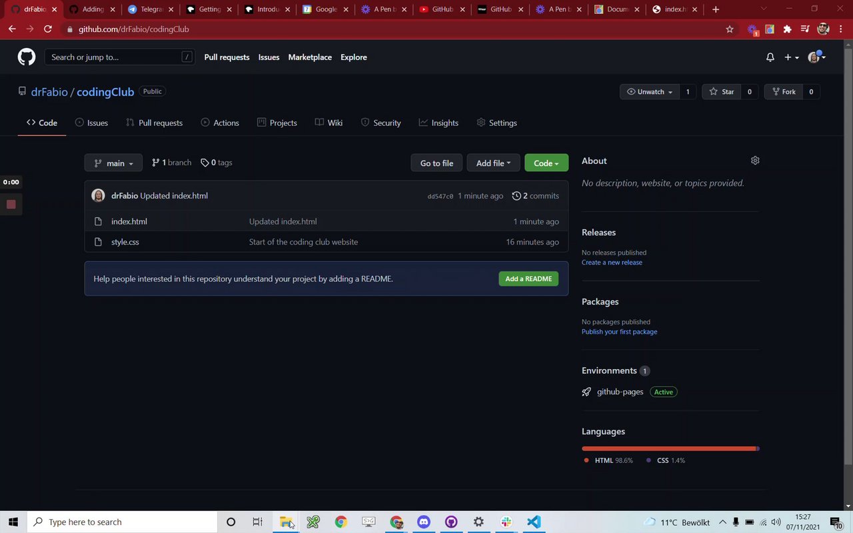Click the HTML 98.6% language entry
The height and width of the screenshot is (533, 853).
pos(608,460)
